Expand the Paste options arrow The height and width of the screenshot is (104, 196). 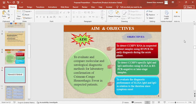[4, 18]
